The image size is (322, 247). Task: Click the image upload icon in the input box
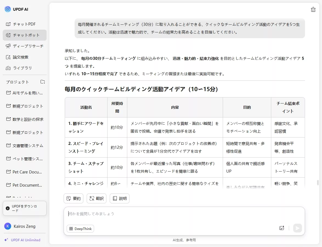[282, 228]
